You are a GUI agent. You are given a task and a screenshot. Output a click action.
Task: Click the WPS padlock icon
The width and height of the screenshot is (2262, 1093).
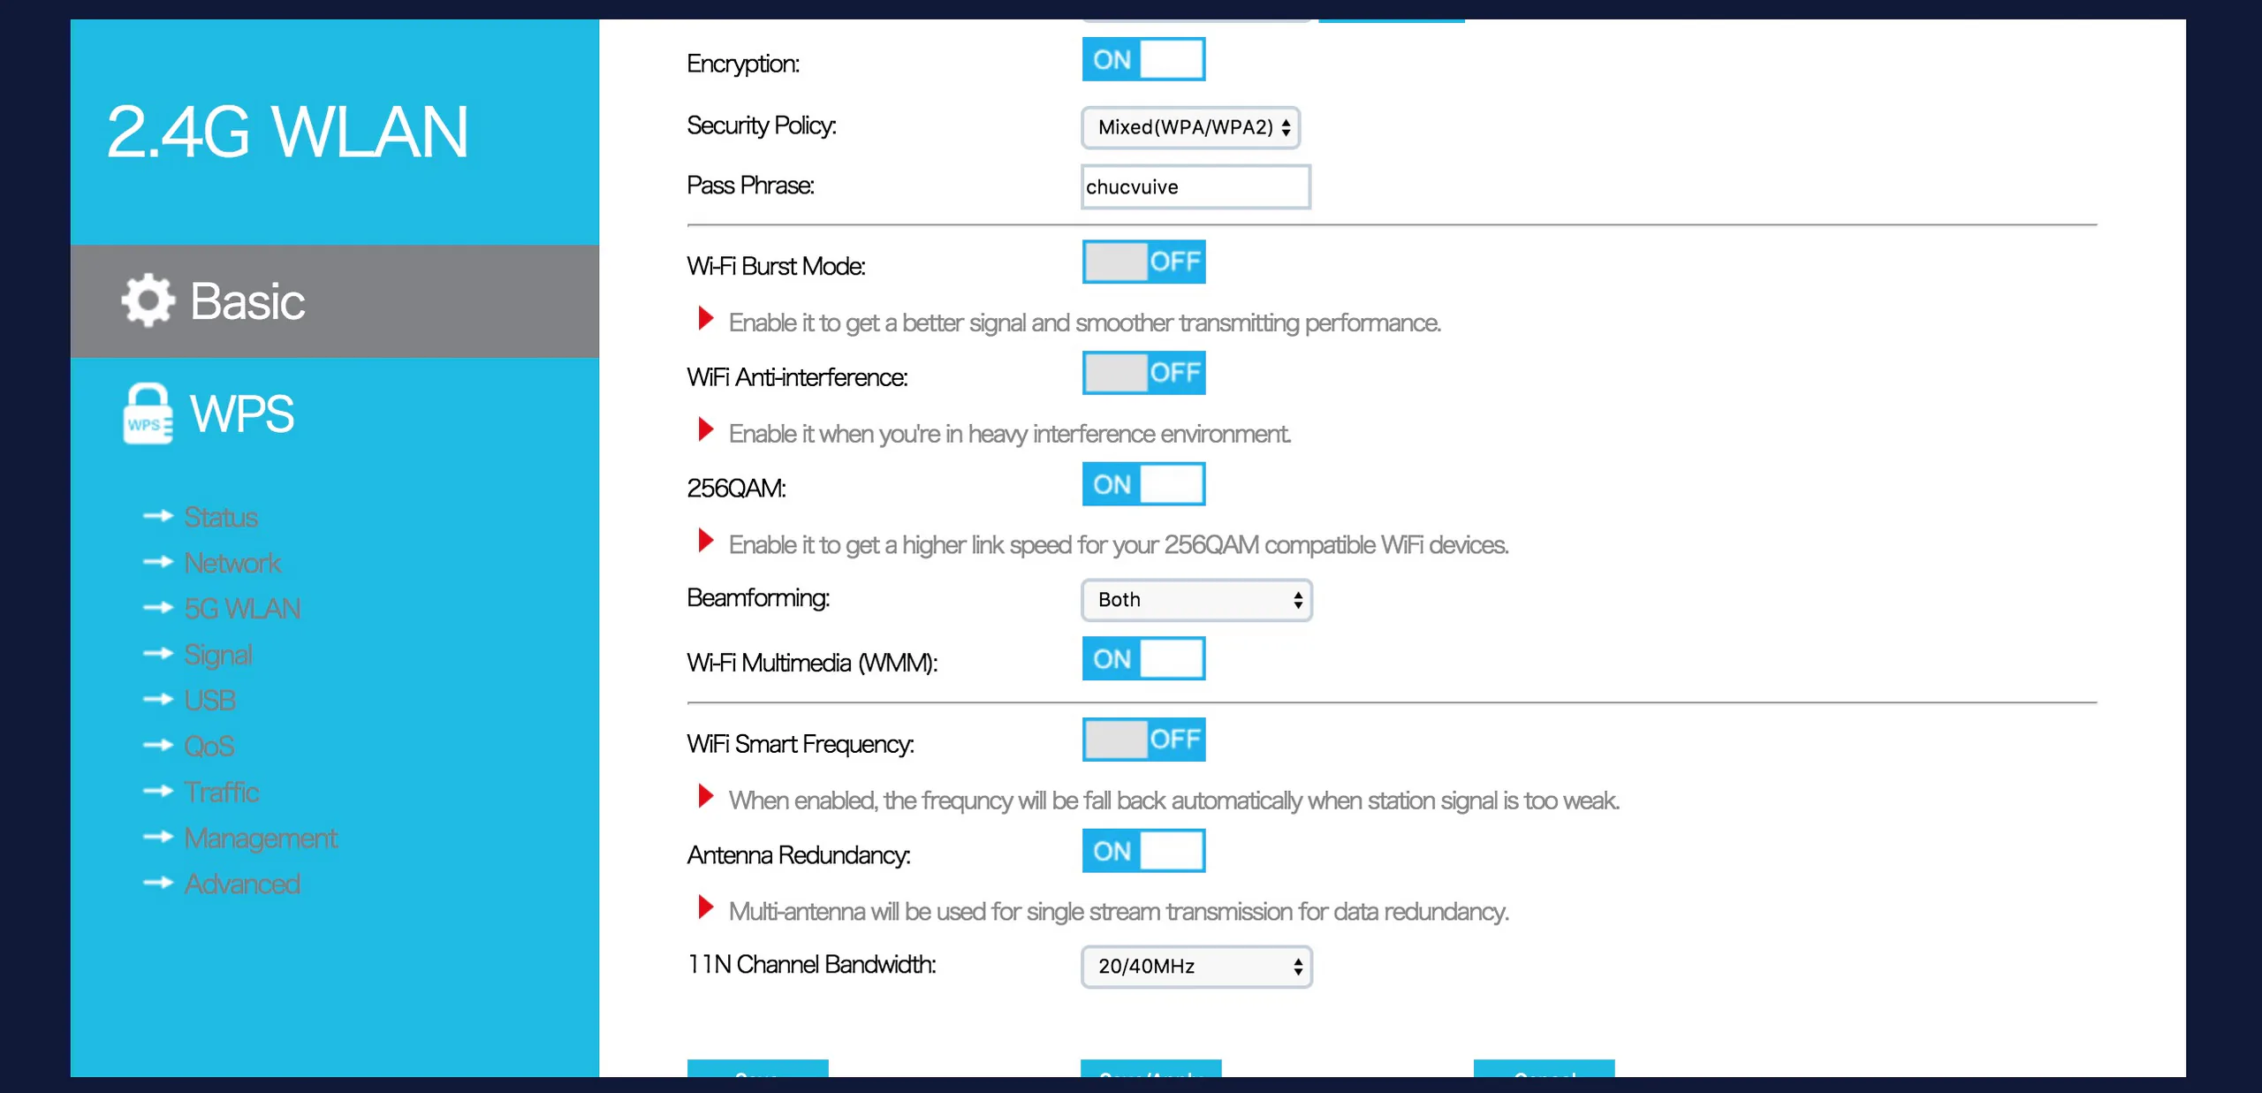(148, 413)
